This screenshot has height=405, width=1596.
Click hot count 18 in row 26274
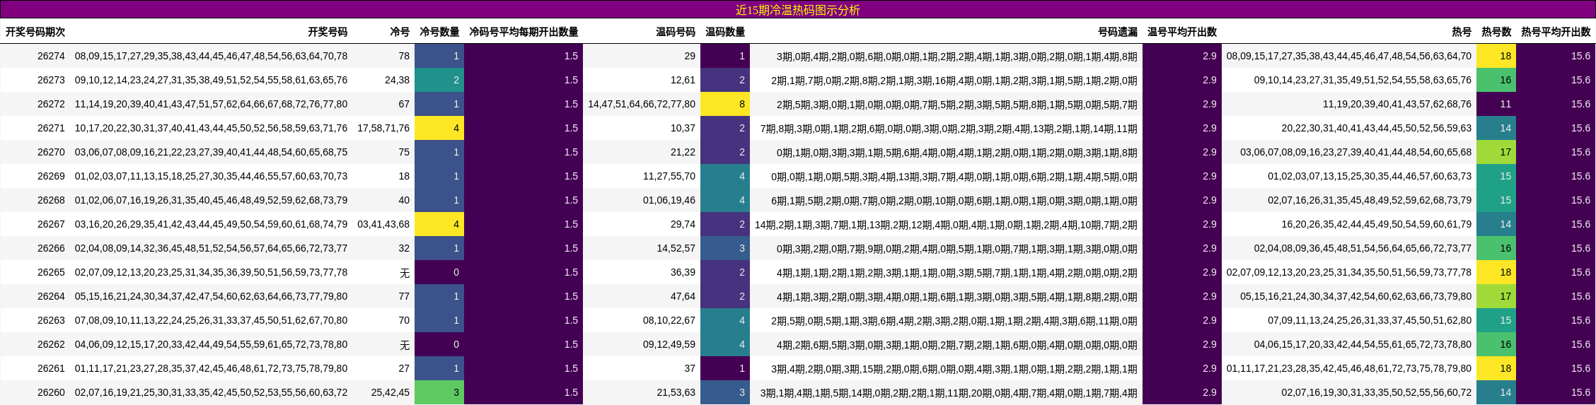pyautogui.click(x=1496, y=56)
